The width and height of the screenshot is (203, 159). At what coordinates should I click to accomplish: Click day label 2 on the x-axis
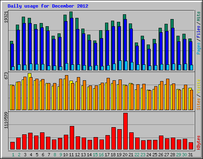(x=19, y=155)
